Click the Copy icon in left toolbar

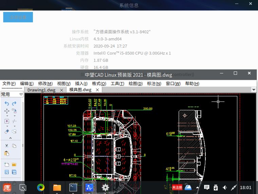coord(14,146)
